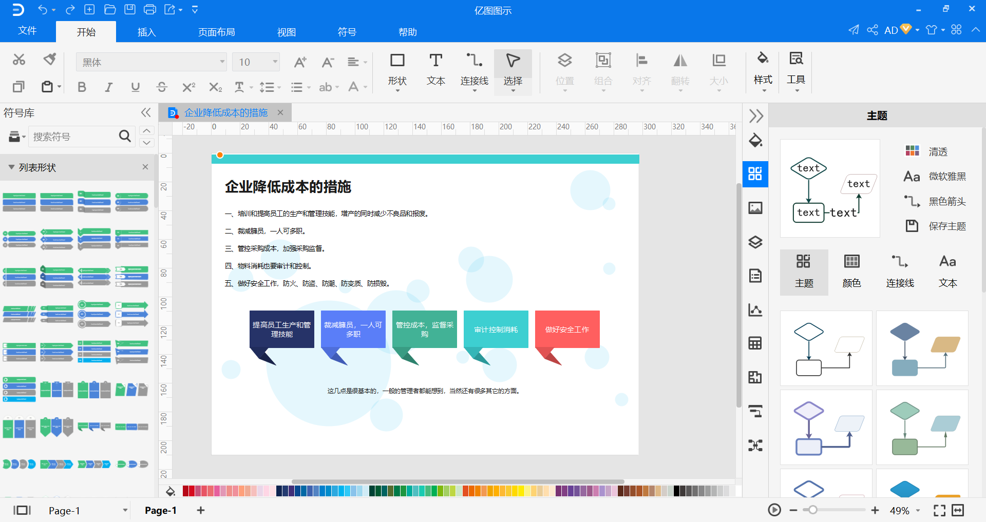Collapse the list shapes category
The height and width of the screenshot is (522, 986).
[11, 167]
